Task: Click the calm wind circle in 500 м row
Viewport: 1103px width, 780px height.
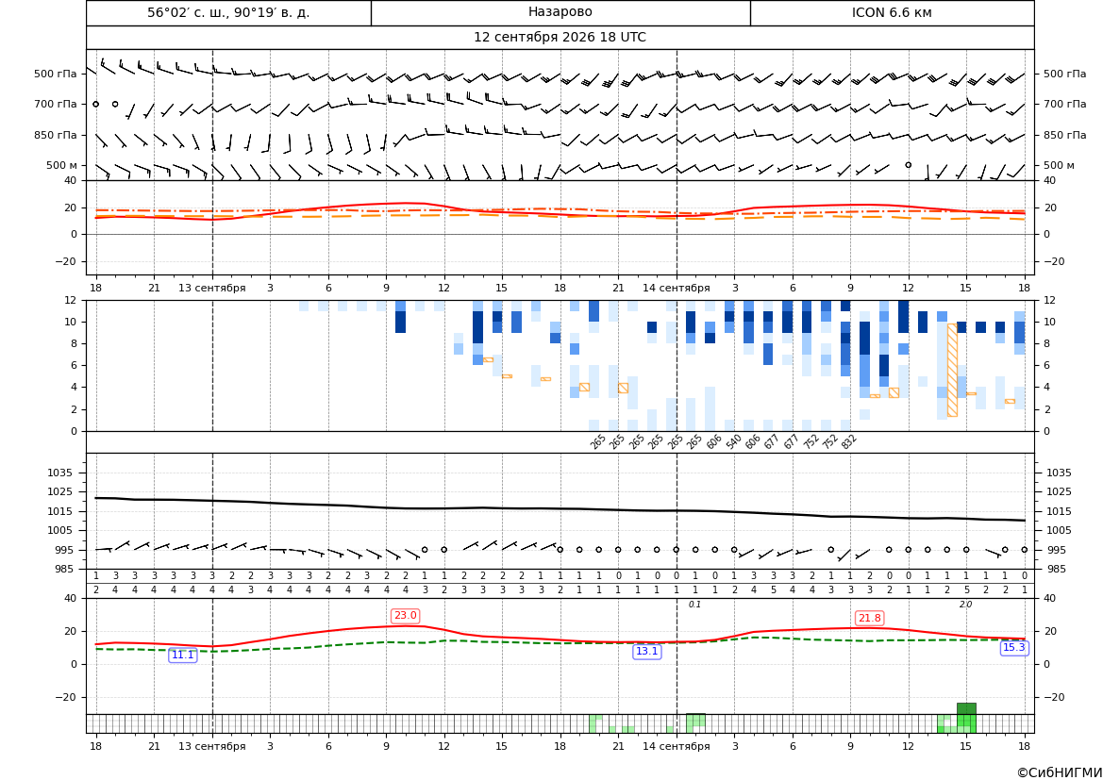Action: pos(908,164)
